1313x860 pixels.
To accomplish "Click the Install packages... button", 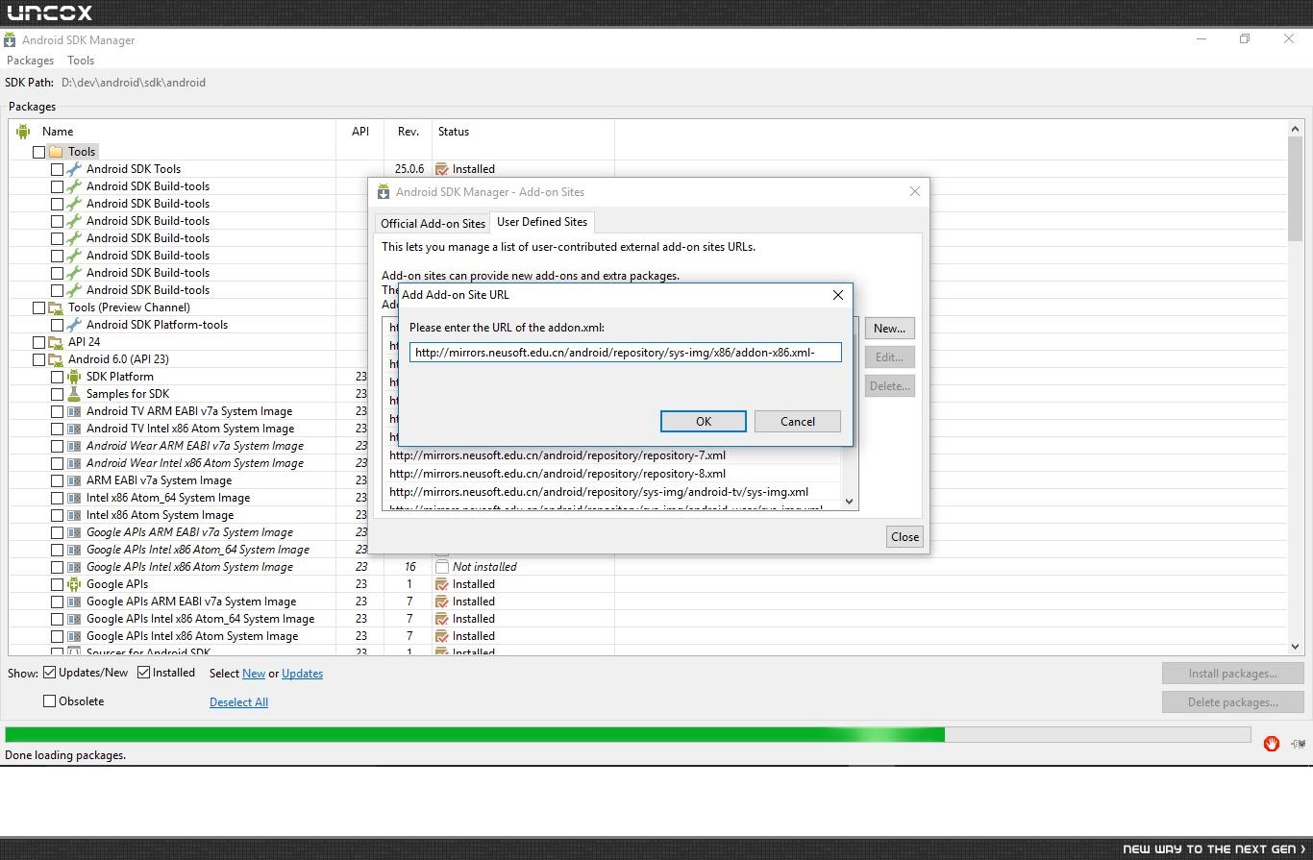I will 1233,674.
